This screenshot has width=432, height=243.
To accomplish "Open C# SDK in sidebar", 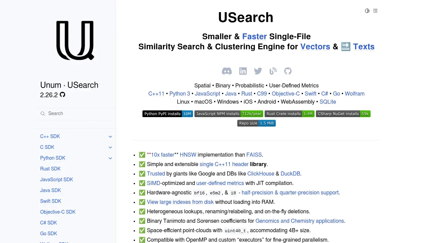I will tap(49, 223).
